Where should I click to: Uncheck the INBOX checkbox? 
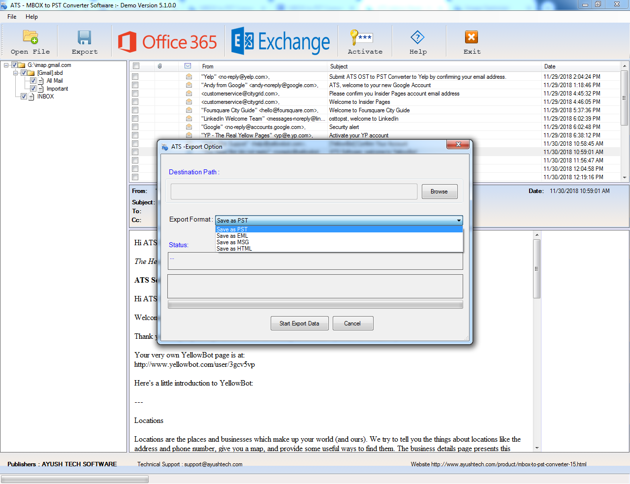(x=24, y=97)
